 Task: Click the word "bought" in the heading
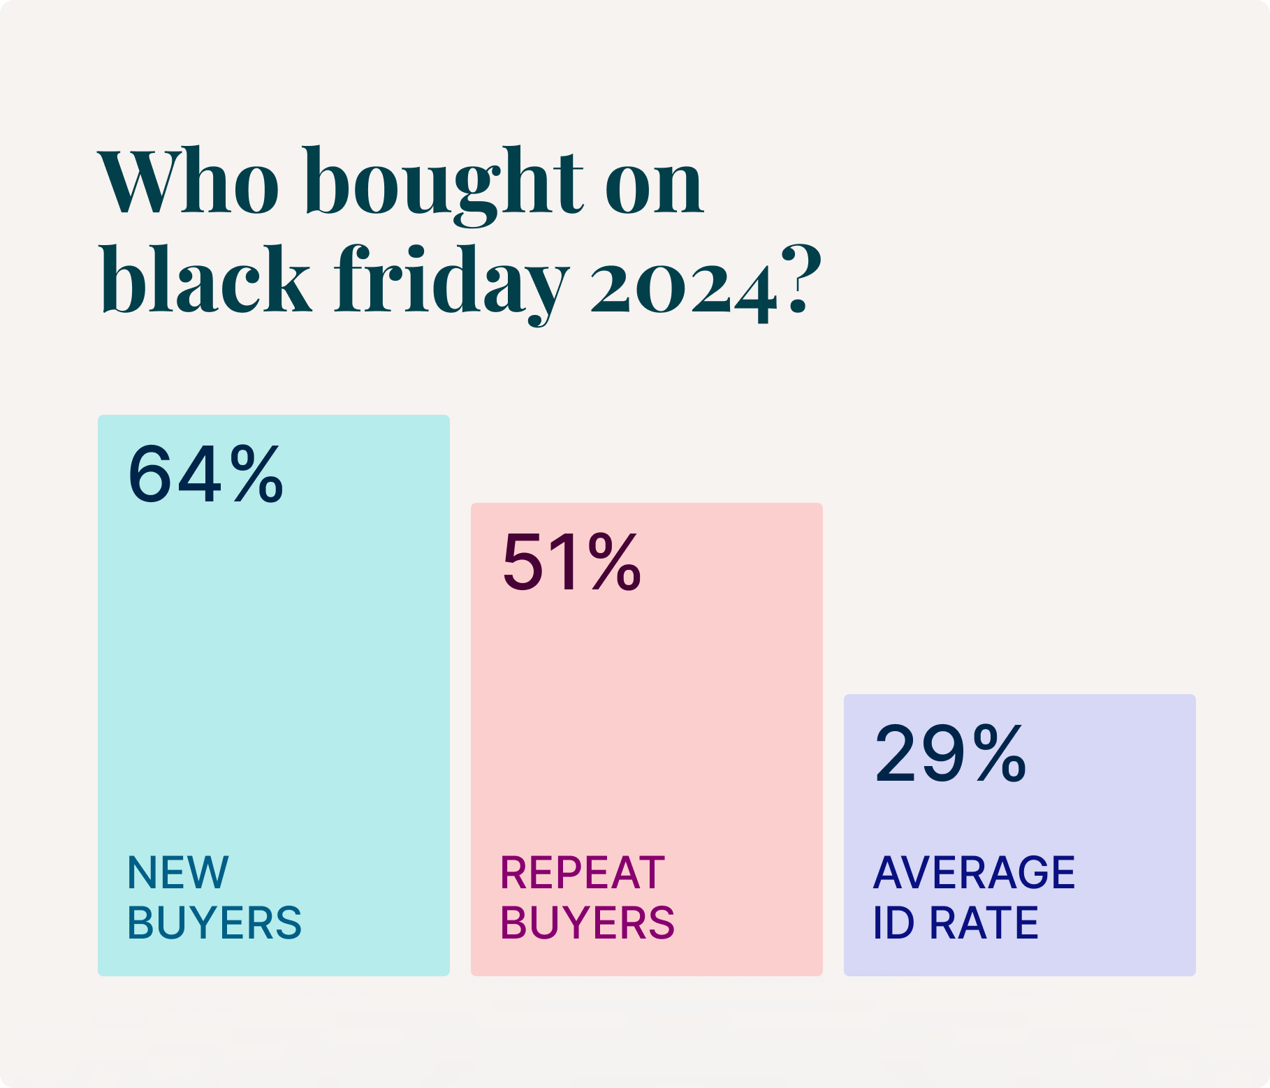point(444,183)
